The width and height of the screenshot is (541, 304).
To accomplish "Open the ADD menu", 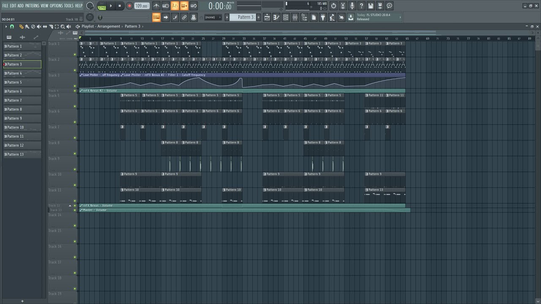I will (21, 6).
